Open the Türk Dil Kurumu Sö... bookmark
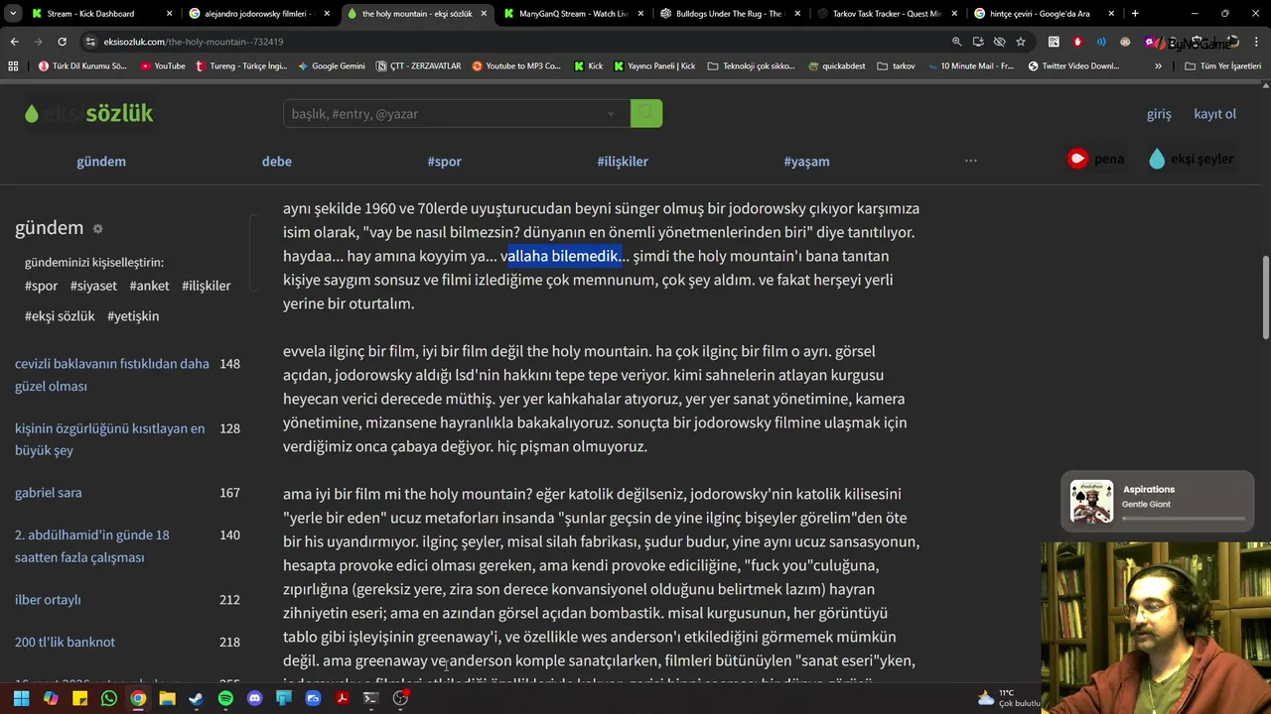The image size is (1271, 714). [x=82, y=66]
